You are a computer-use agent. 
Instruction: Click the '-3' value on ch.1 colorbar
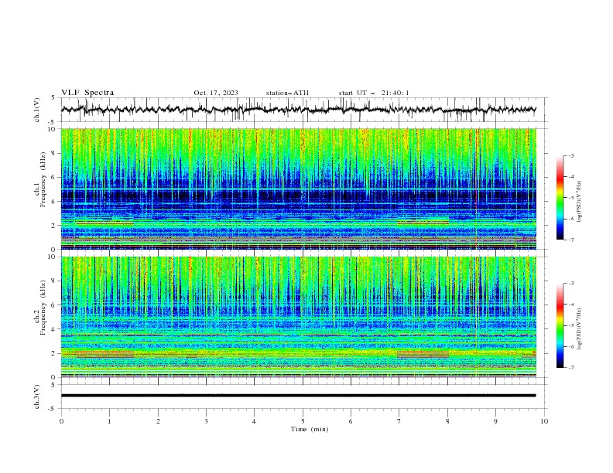coord(570,155)
